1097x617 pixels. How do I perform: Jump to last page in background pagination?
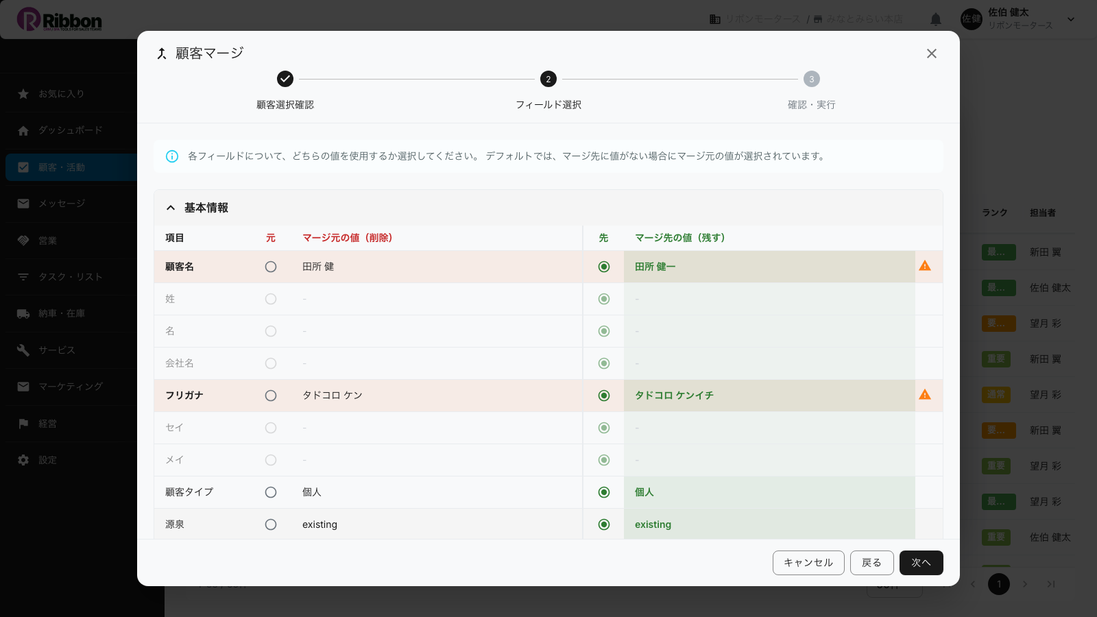click(x=1051, y=584)
